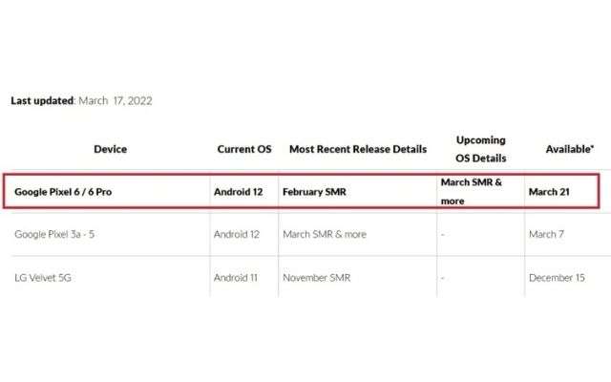Select the date 'March 17, 2022'
The width and height of the screenshot is (611, 382).
pos(116,100)
